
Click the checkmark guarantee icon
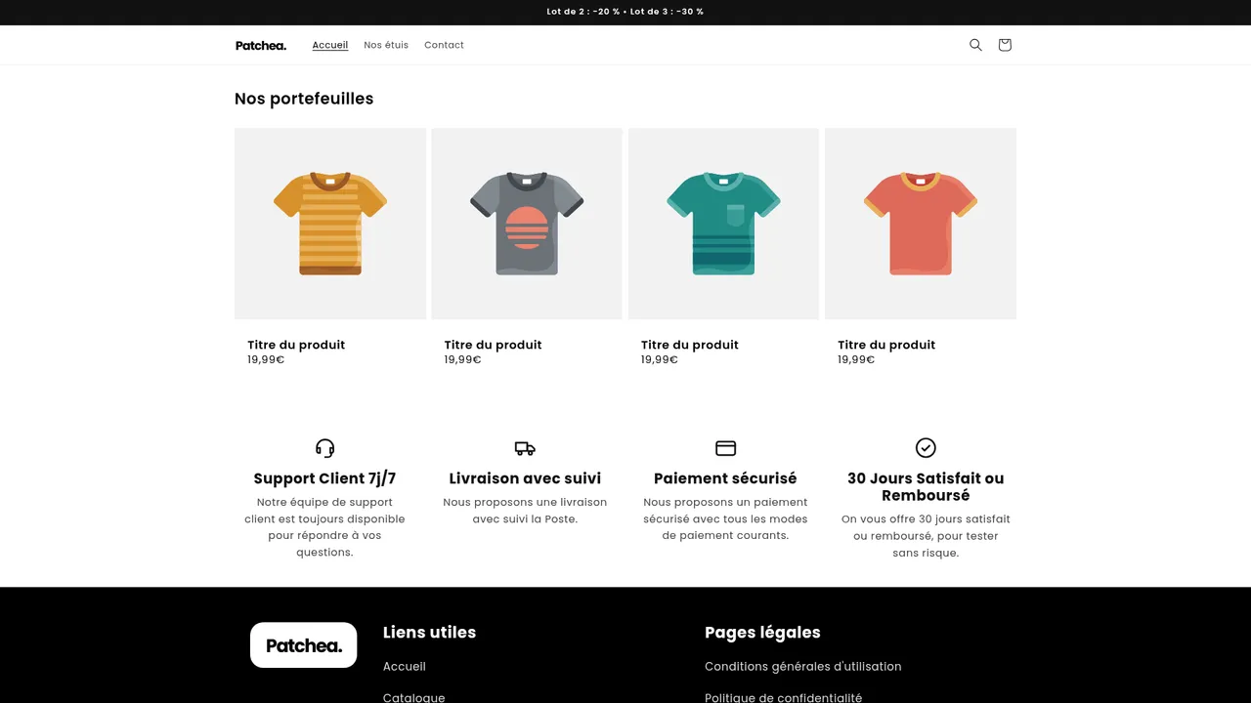point(926,447)
